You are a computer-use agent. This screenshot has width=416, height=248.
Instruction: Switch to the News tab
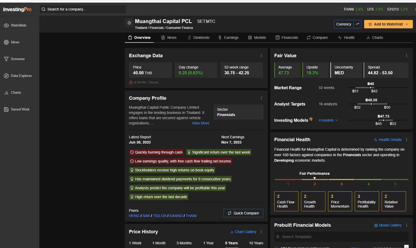point(169,38)
